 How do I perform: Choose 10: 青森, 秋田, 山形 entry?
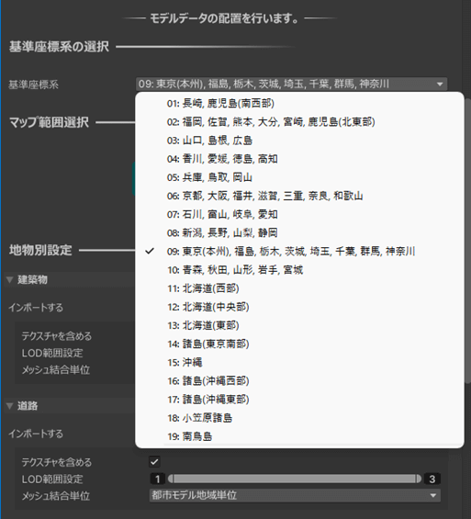pyautogui.click(x=299, y=270)
